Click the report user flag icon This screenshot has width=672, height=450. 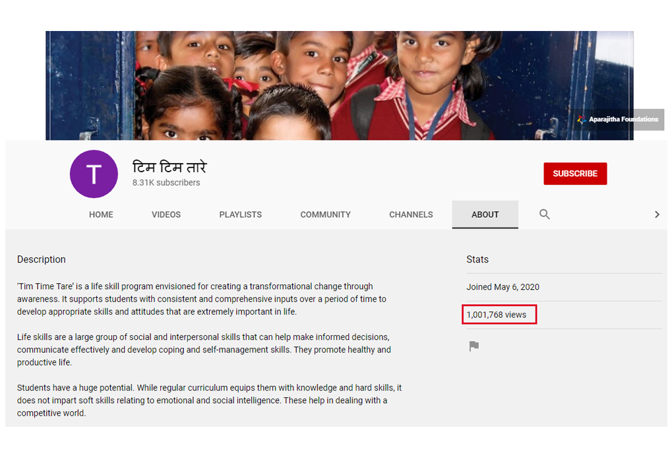click(474, 346)
